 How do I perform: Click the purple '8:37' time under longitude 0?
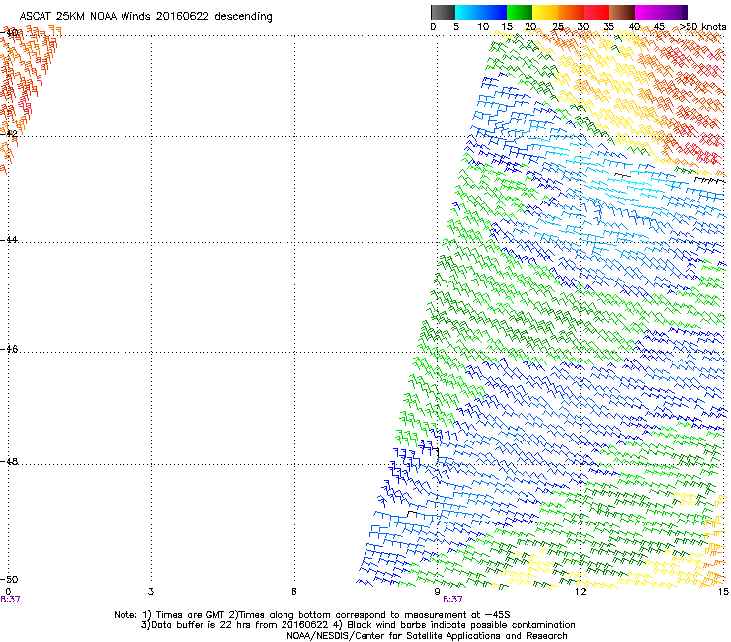pos(10,600)
